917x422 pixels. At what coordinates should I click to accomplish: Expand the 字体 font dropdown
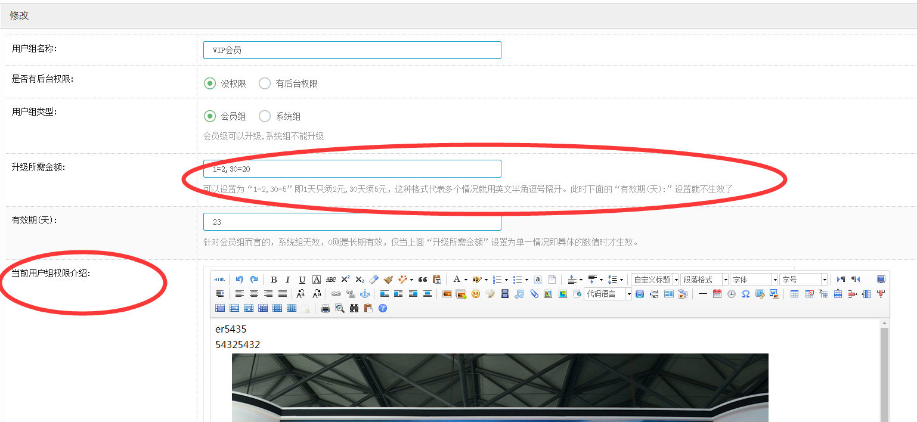point(754,280)
